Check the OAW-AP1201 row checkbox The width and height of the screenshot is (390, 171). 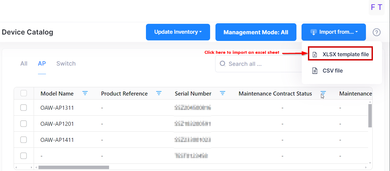24,124
